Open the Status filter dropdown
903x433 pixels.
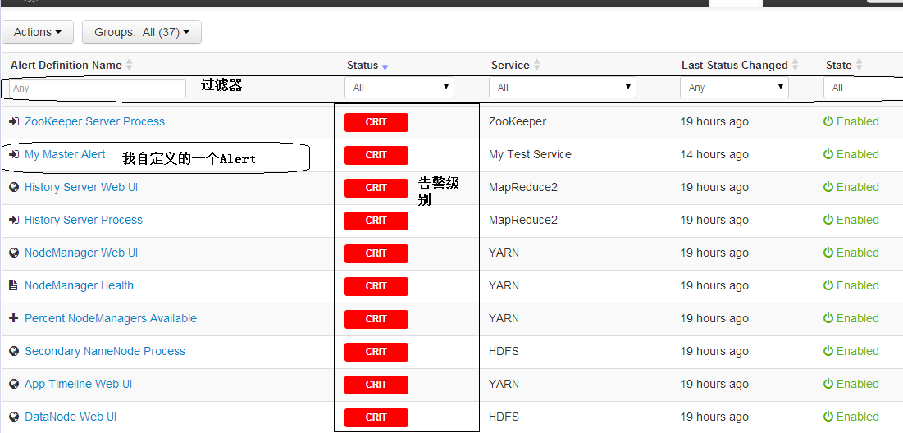[399, 87]
